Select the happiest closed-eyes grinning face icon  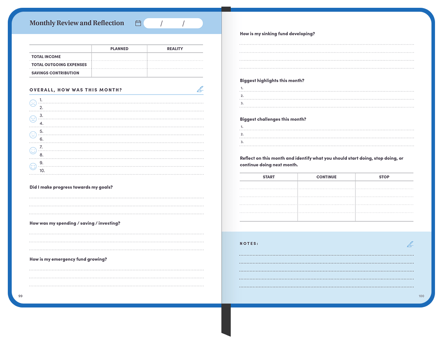pyautogui.click(x=33, y=166)
